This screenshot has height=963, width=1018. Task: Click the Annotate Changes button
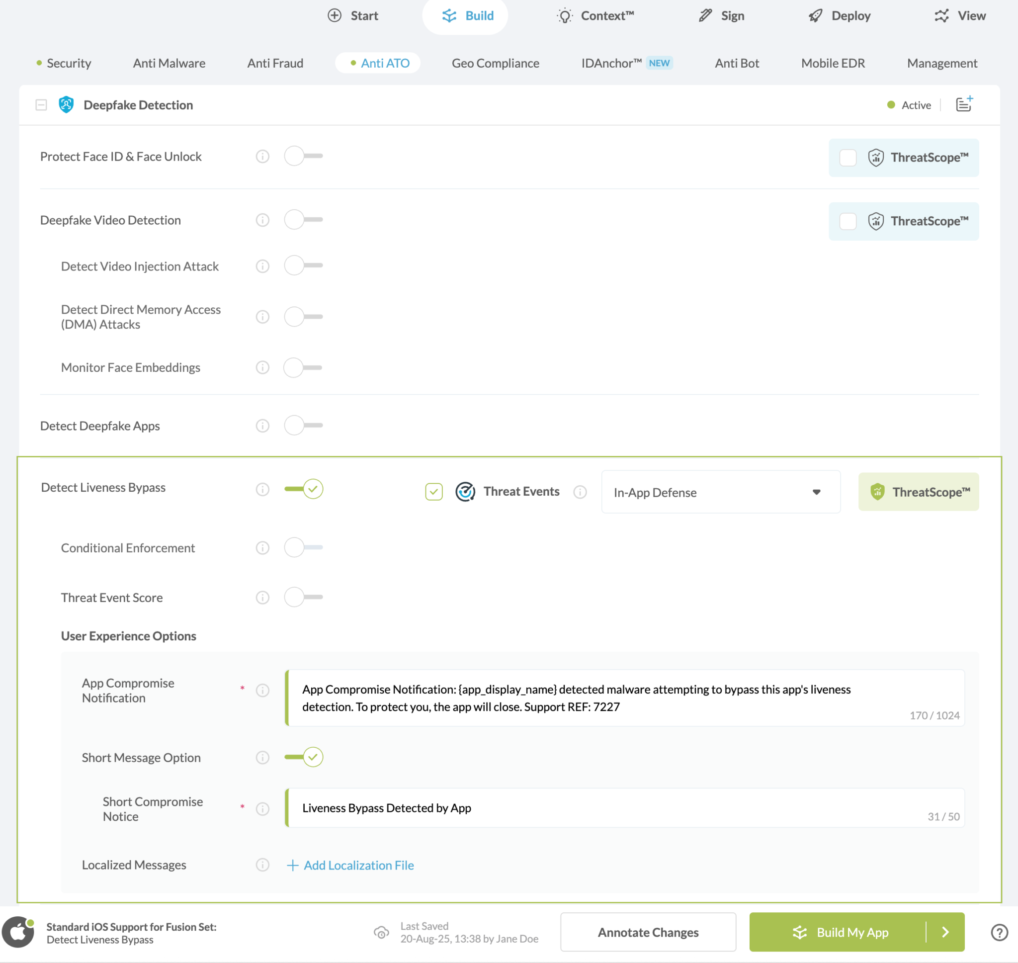tap(648, 932)
